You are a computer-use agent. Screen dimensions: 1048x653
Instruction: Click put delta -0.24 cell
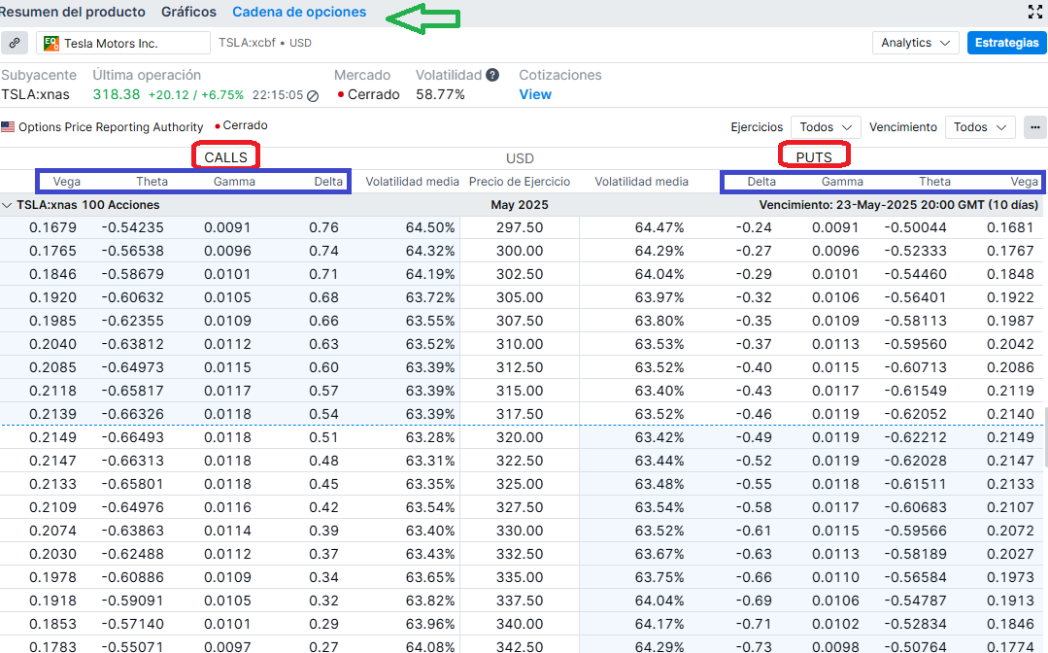(x=754, y=228)
